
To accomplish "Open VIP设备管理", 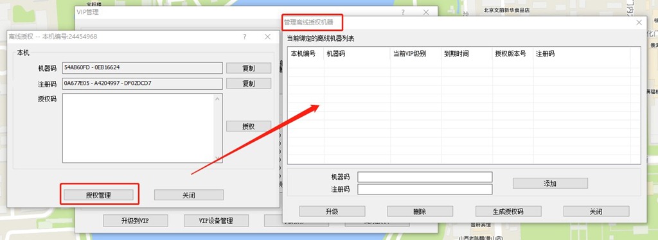I will [216, 221].
